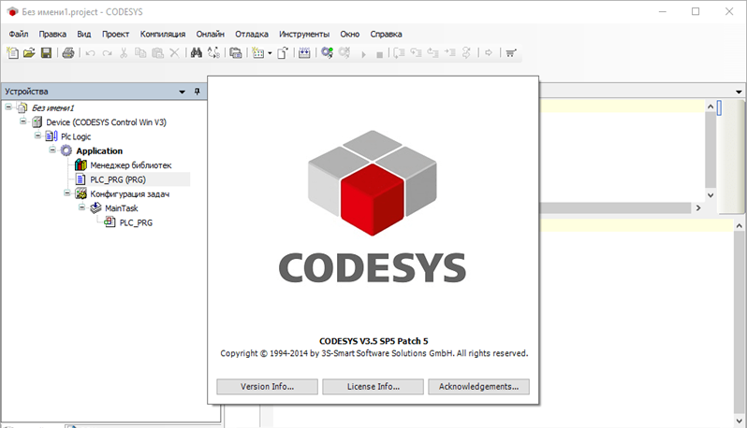The image size is (747, 428).
Task: Click the Replace toolbar icon
Action: 213,52
